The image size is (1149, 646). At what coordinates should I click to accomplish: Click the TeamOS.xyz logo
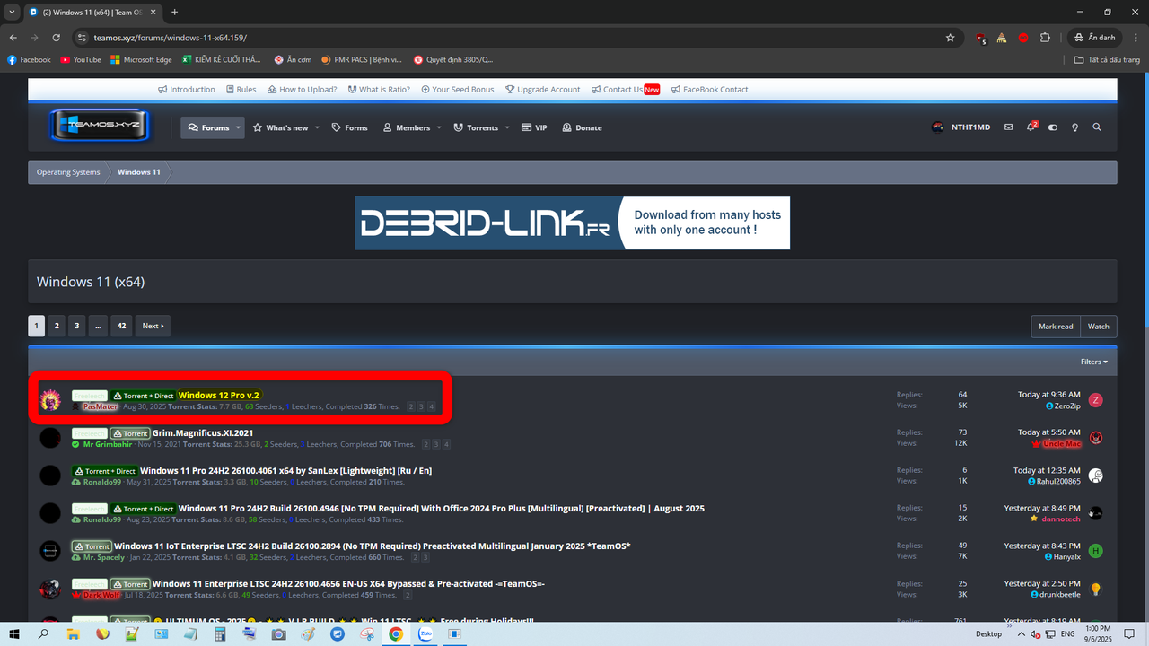pos(100,127)
